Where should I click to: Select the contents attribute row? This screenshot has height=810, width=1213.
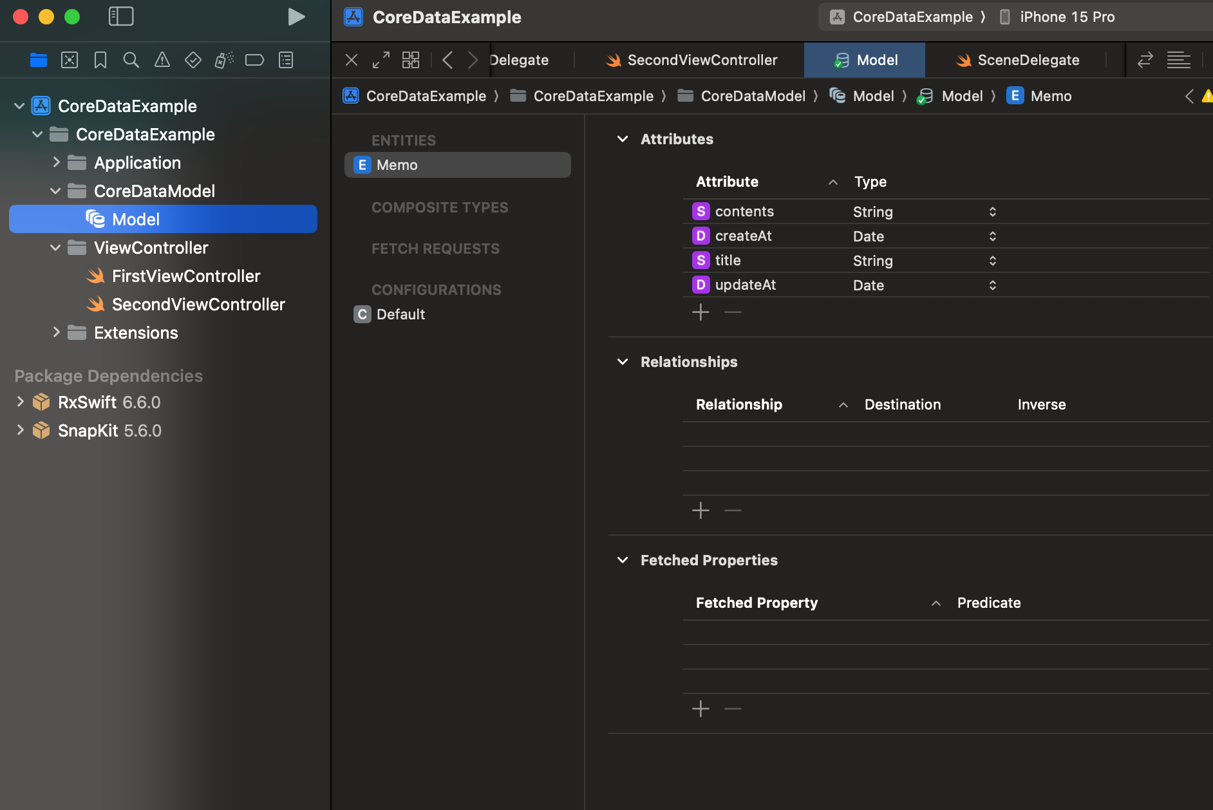[x=946, y=211]
